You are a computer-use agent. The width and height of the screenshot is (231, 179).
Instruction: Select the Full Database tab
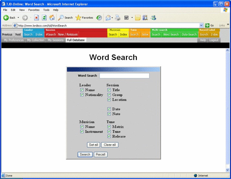pos(76,40)
